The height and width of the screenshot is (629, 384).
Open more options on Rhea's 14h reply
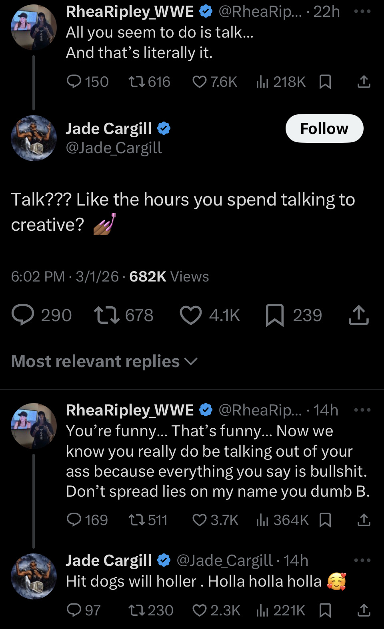[362, 410]
